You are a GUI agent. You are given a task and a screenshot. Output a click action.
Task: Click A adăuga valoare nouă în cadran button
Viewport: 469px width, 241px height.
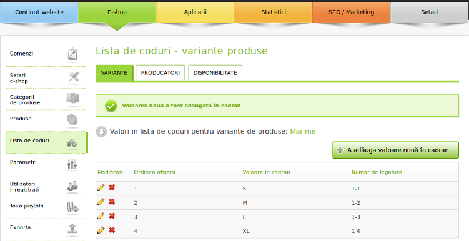(395, 150)
